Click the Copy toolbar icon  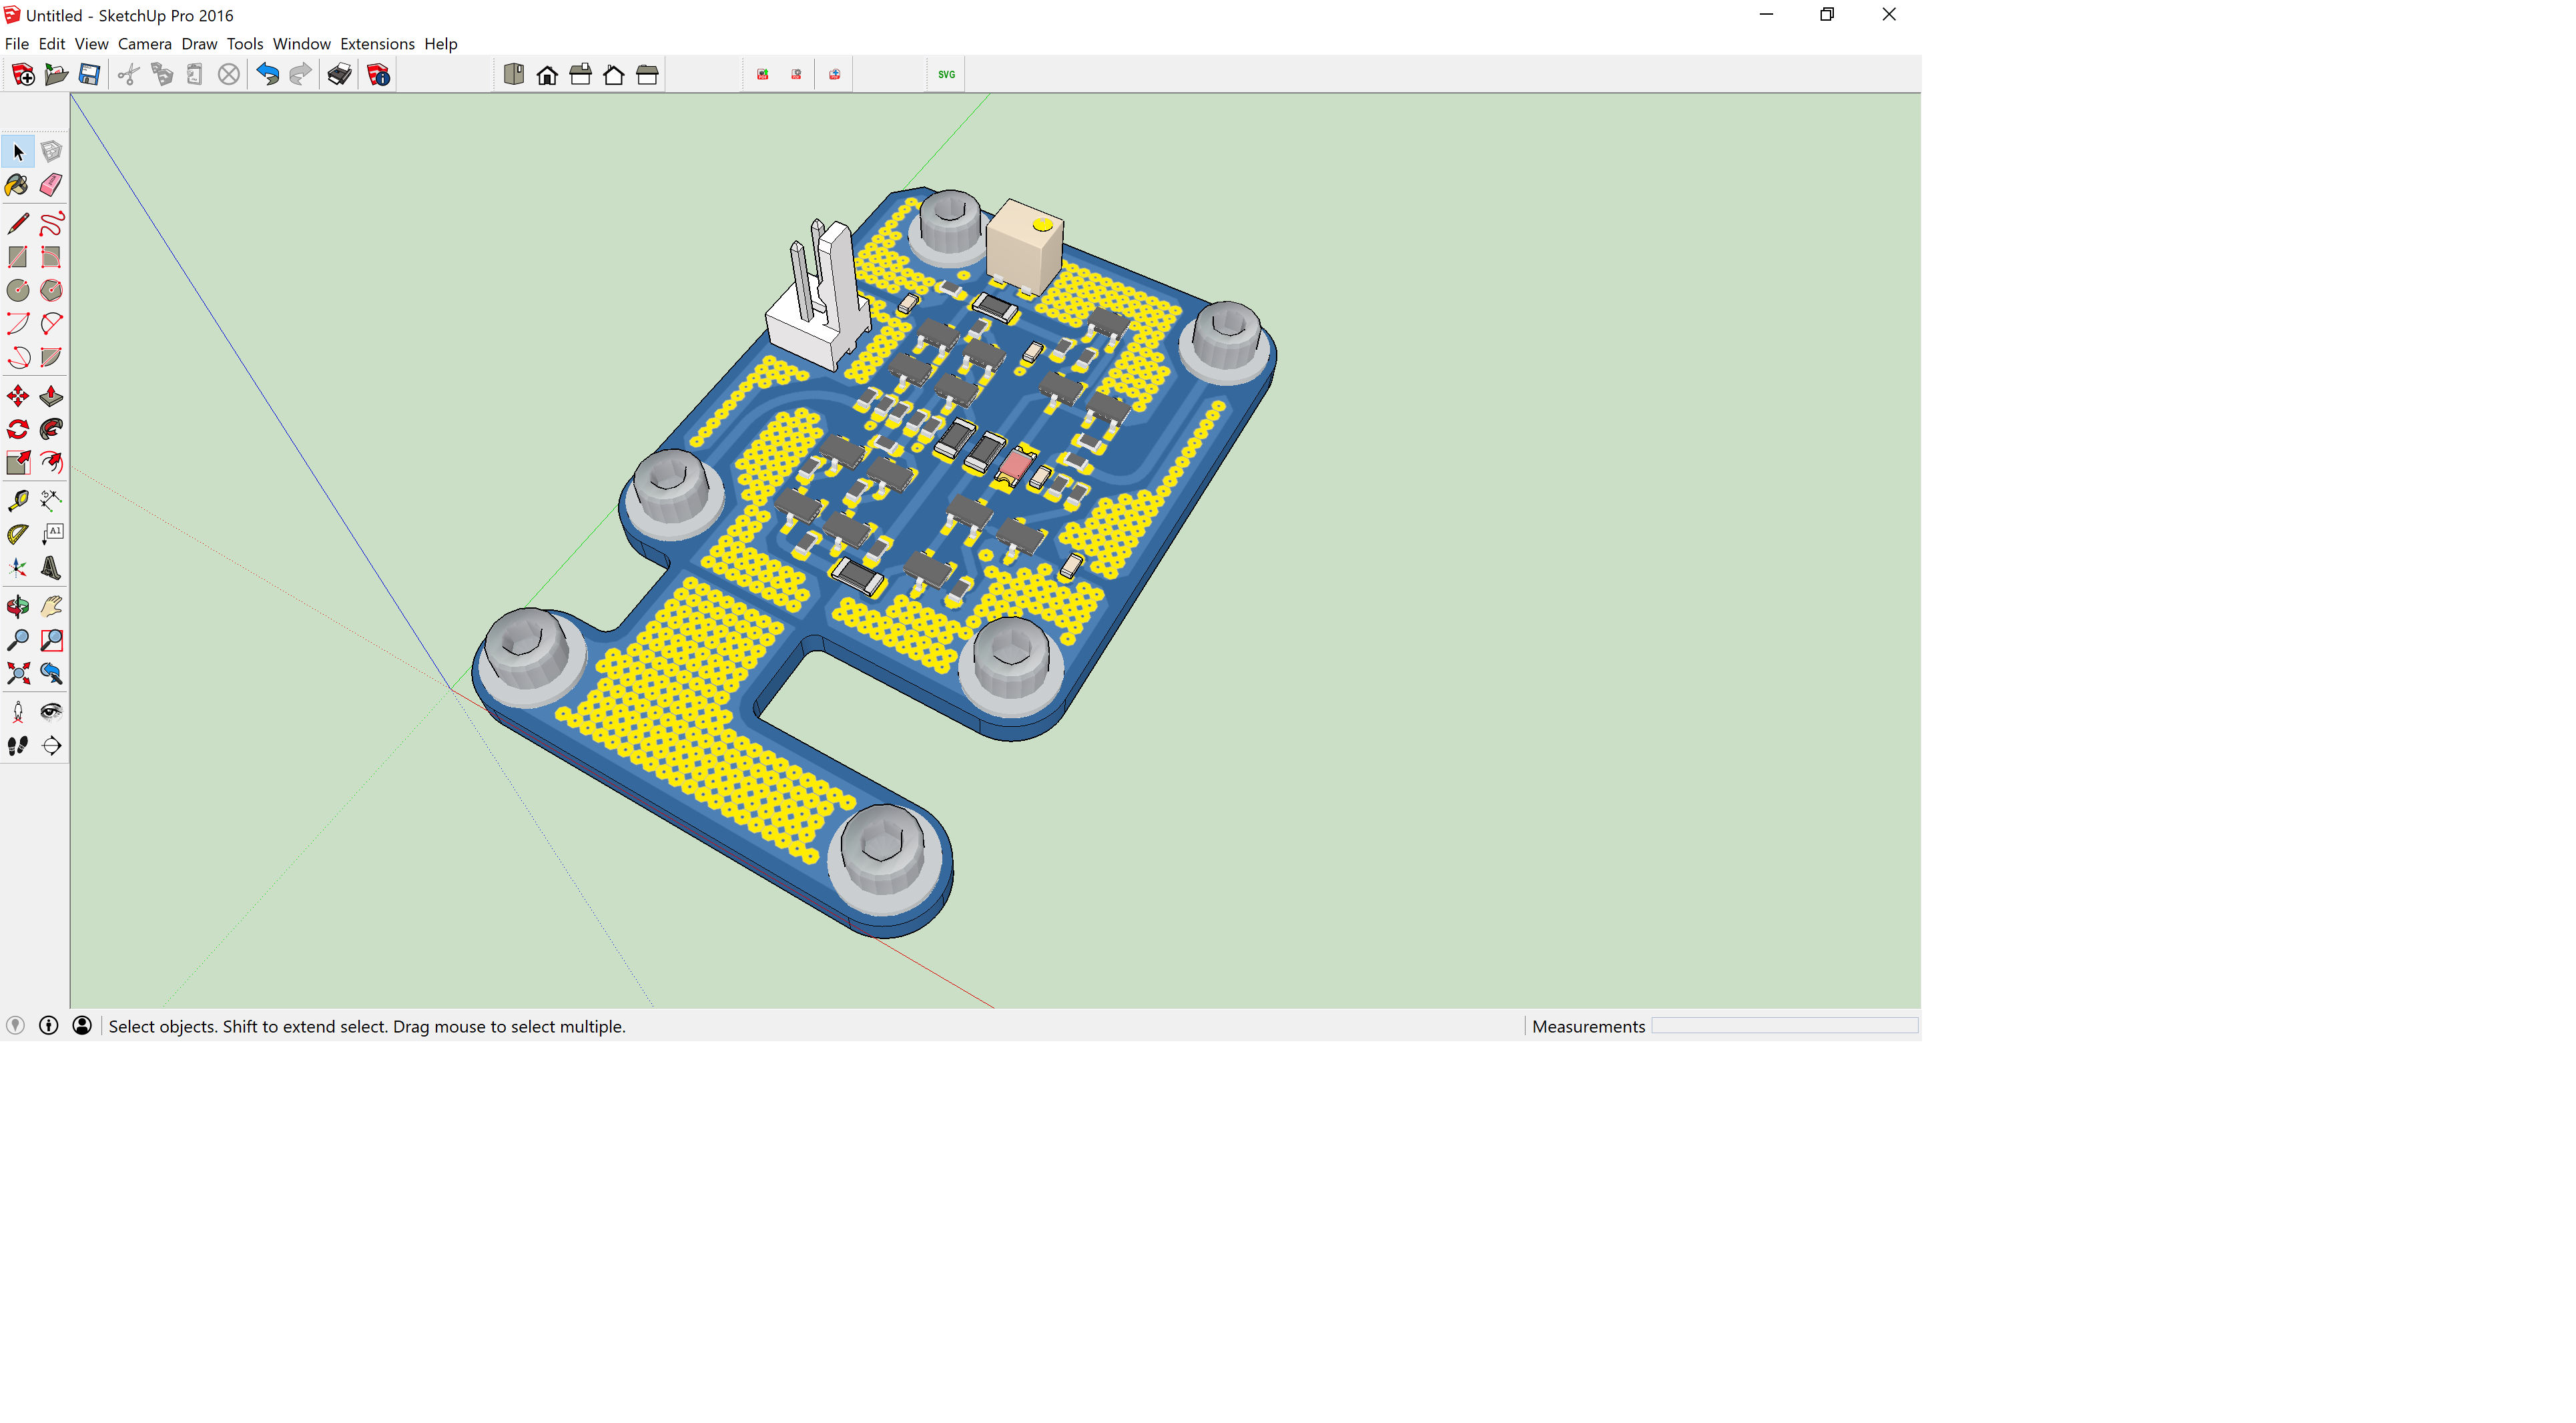[162, 75]
